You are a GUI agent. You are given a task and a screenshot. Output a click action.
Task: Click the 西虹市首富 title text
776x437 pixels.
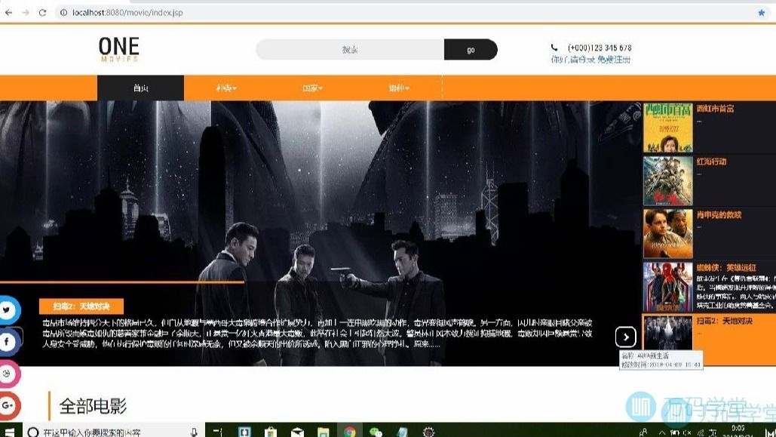(715, 109)
